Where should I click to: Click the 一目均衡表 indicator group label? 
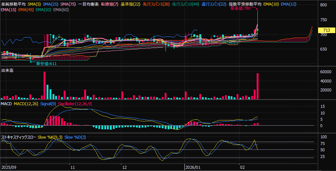point(89,4)
